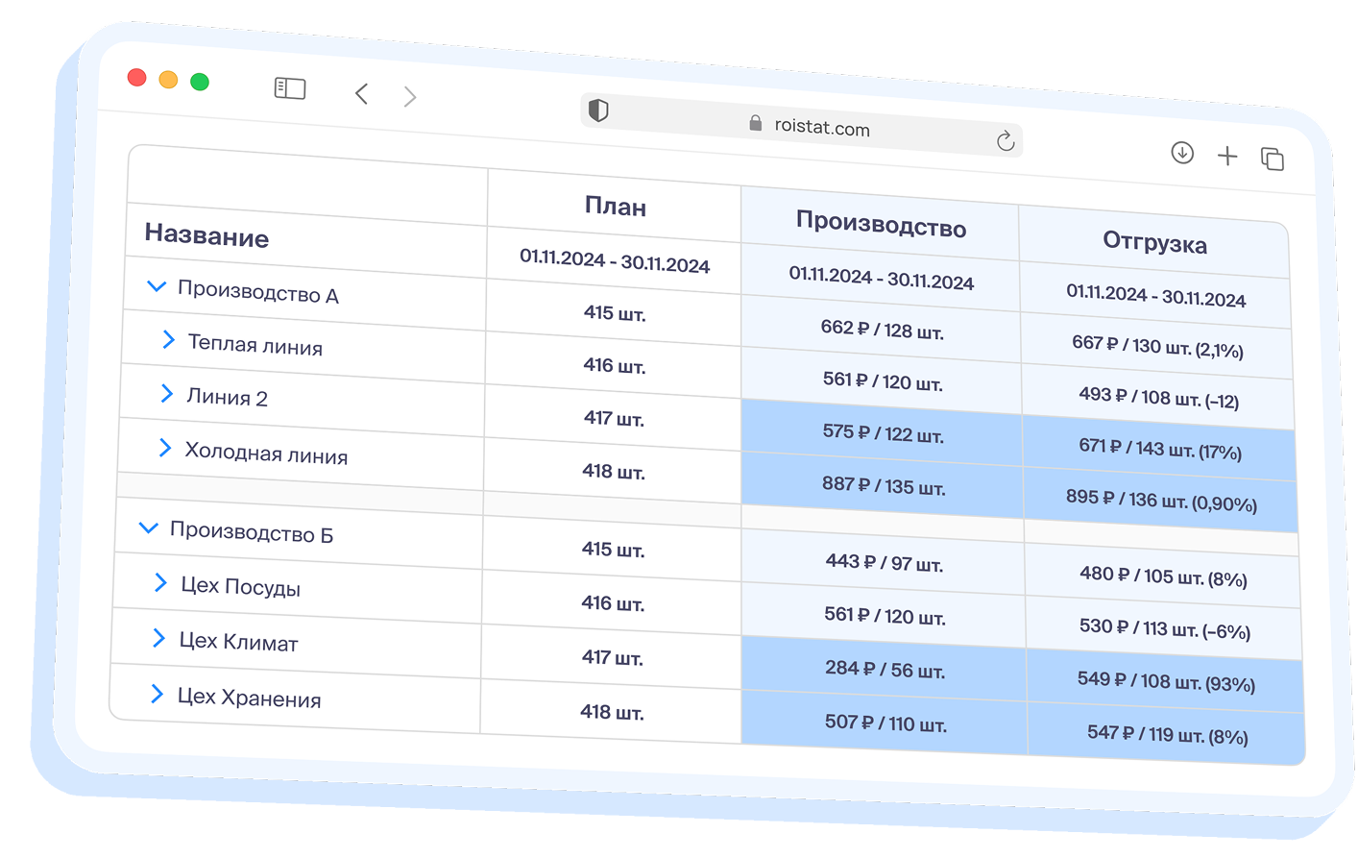The width and height of the screenshot is (1358, 858).
Task: Open the privacy shield icon in address bar
Action: click(x=598, y=110)
